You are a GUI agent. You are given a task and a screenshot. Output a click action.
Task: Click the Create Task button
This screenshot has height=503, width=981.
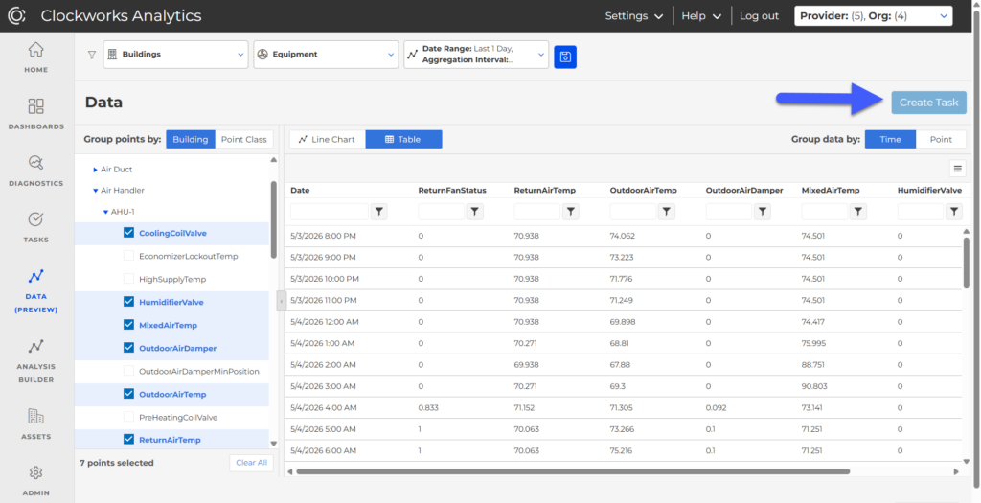928,103
